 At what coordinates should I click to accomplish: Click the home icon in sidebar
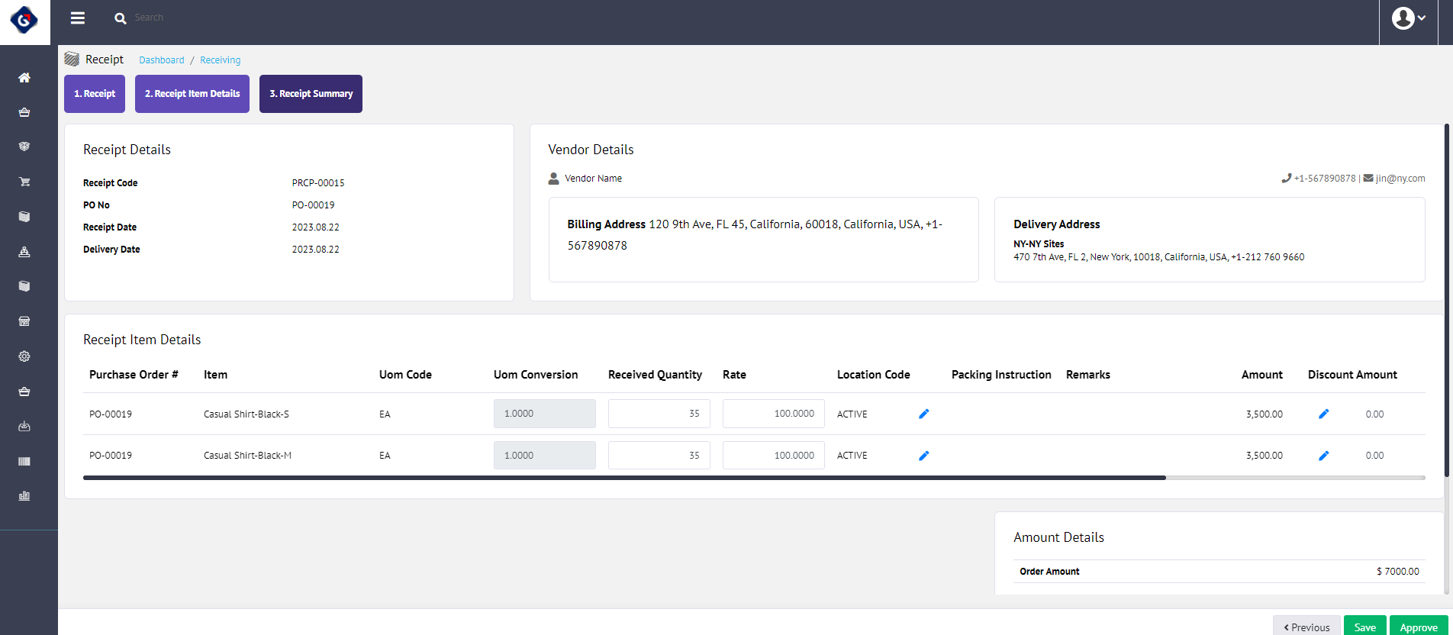(x=24, y=78)
